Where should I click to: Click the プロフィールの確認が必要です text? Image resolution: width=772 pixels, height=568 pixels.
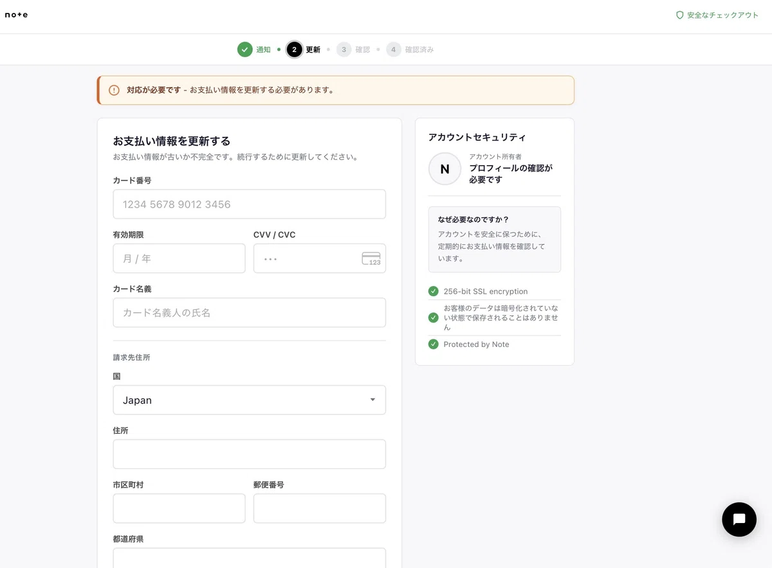(511, 173)
